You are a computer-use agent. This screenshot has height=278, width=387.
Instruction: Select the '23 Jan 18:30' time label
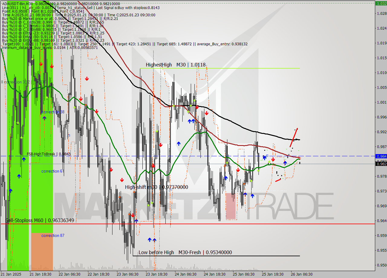[x=157, y=274]
